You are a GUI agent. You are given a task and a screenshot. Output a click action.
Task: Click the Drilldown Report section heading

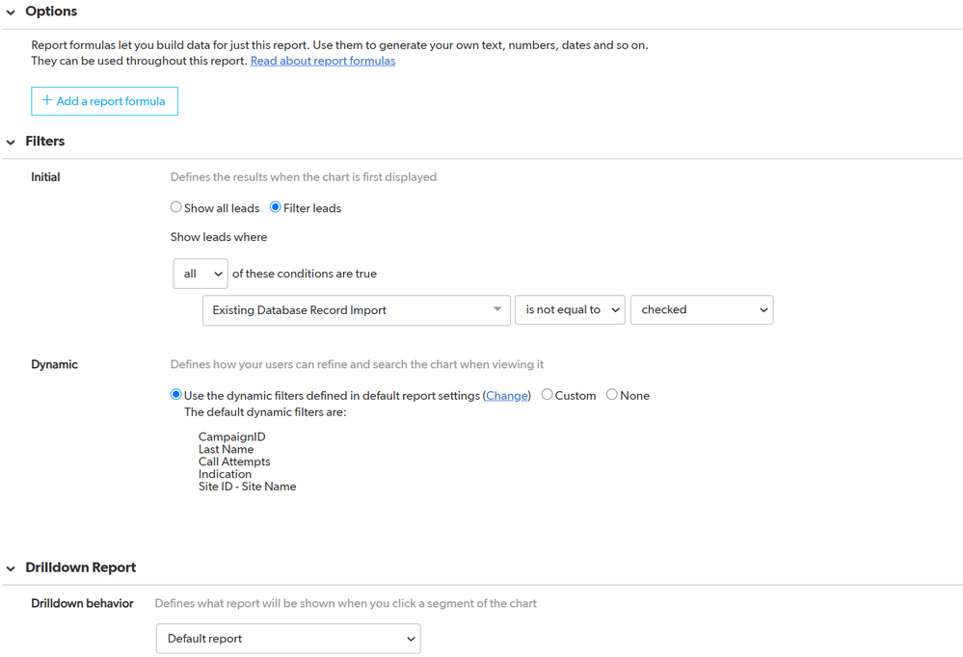pos(80,567)
